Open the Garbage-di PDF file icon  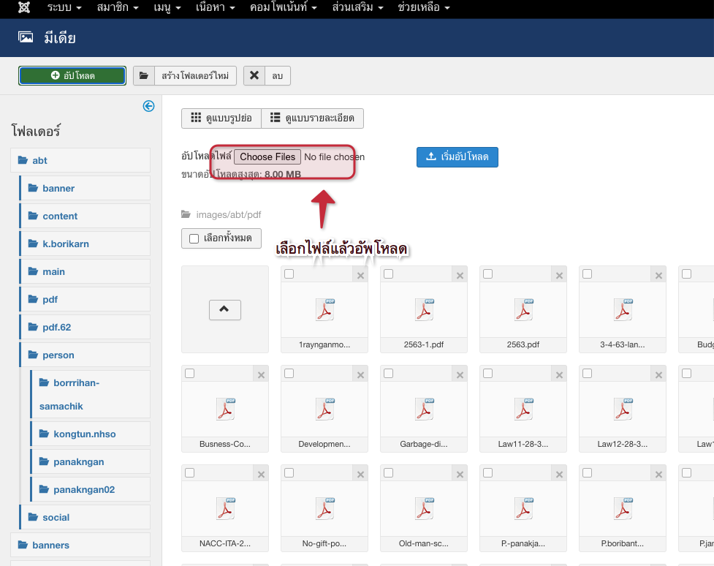(423, 410)
